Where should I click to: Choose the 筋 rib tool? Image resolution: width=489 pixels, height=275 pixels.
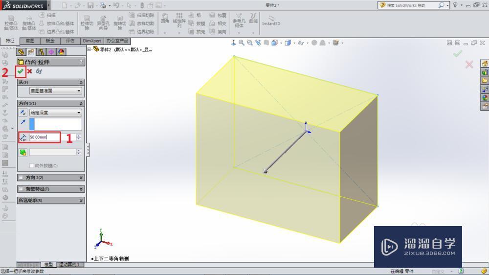[195, 15]
